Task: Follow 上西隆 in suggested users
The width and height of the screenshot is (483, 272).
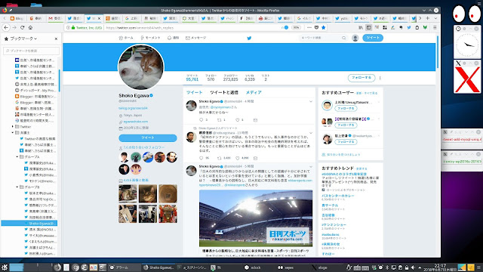Action: (346, 109)
